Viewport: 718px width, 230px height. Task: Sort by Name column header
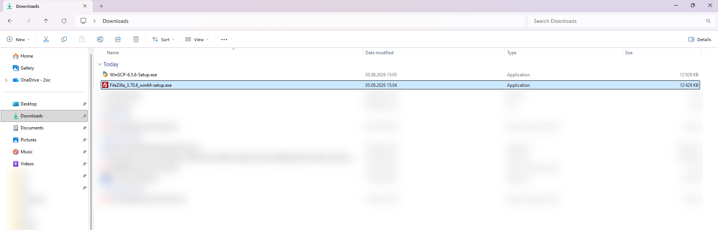pos(113,53)
